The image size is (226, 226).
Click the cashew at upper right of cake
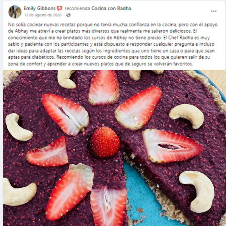click(187, 116)
